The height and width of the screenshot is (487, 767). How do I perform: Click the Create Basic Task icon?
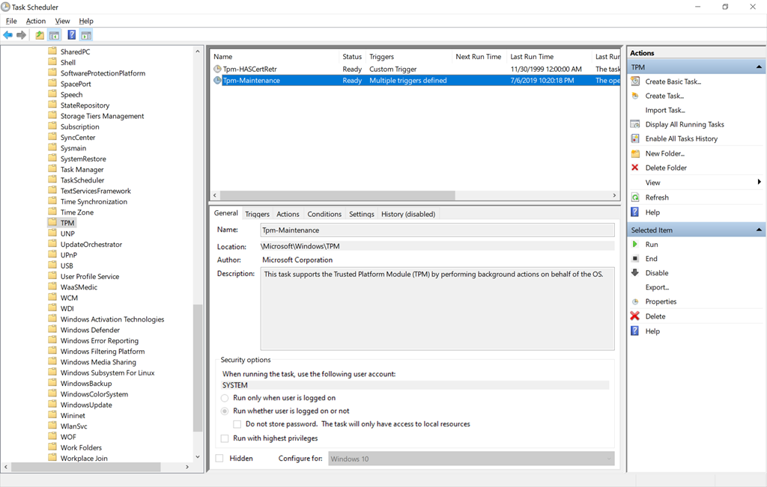[635, 82]
